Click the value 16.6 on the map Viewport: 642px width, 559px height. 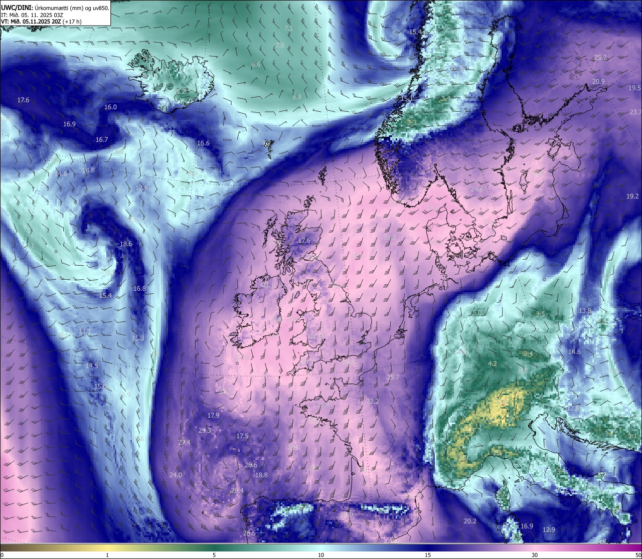(203, 143)
